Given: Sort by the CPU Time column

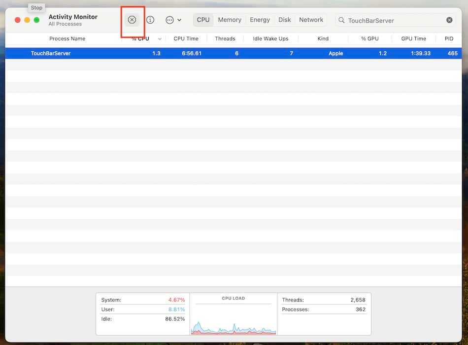Looking at the screenshot, I should (186, 38).
